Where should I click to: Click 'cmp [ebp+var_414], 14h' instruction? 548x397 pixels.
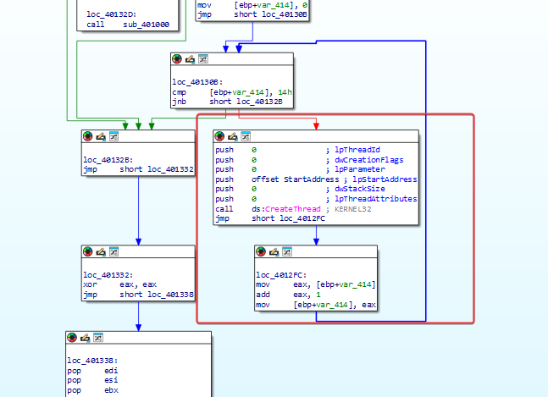coord(232,92)
